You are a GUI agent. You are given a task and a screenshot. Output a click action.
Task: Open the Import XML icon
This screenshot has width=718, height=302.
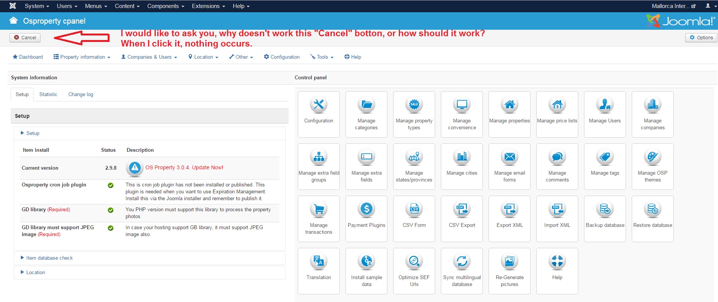click(x=557, y=218)
